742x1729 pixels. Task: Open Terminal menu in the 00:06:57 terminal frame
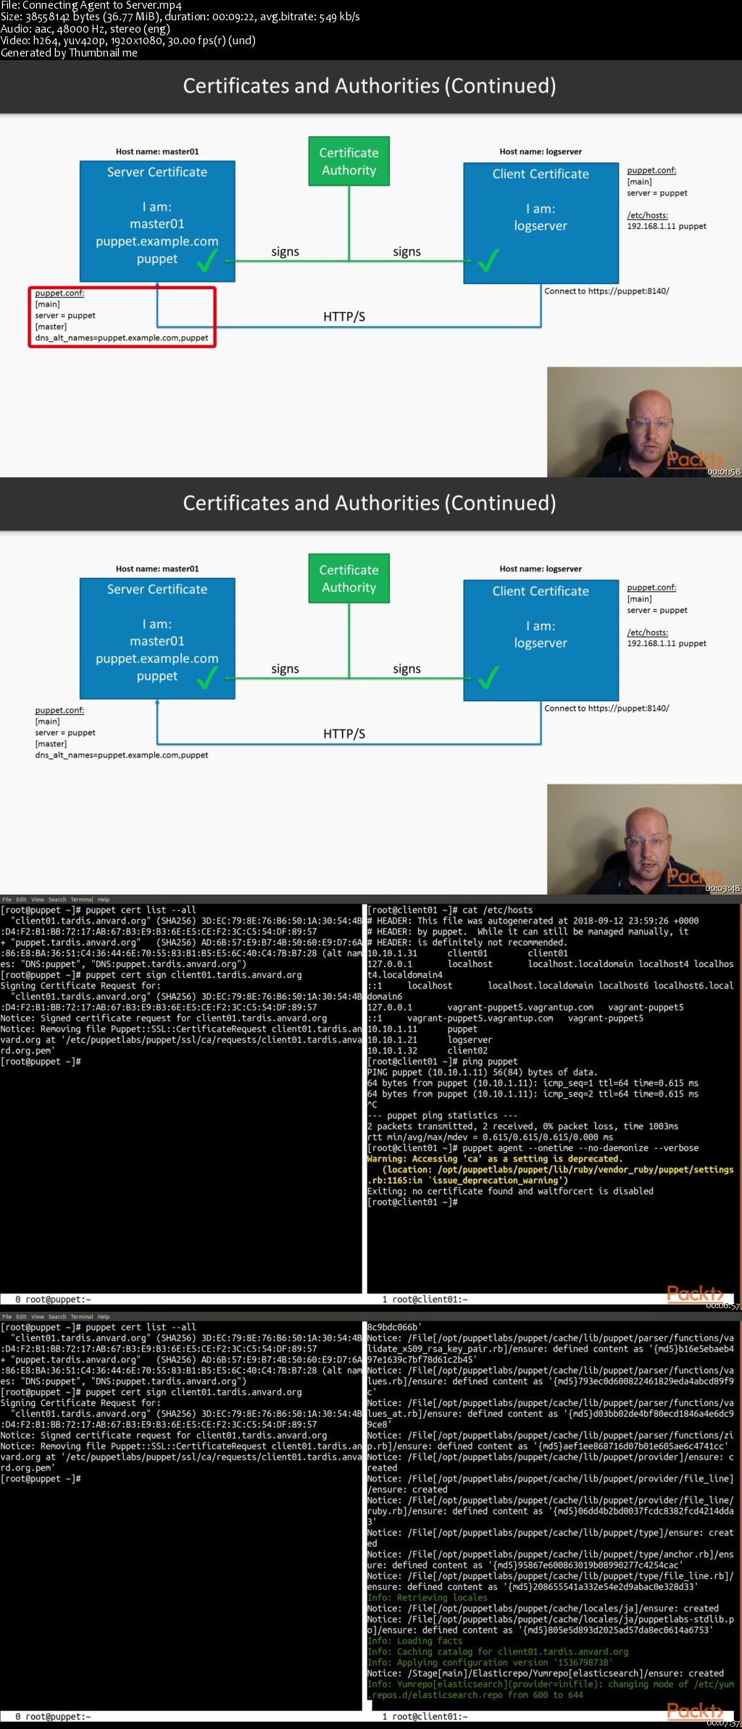tap(82, 900)
